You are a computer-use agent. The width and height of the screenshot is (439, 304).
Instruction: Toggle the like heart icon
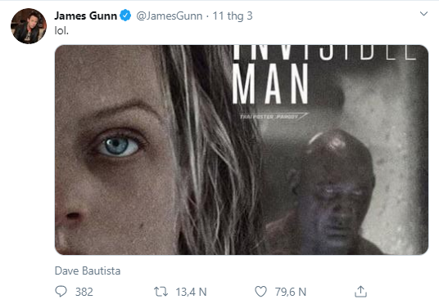point(260,292)
